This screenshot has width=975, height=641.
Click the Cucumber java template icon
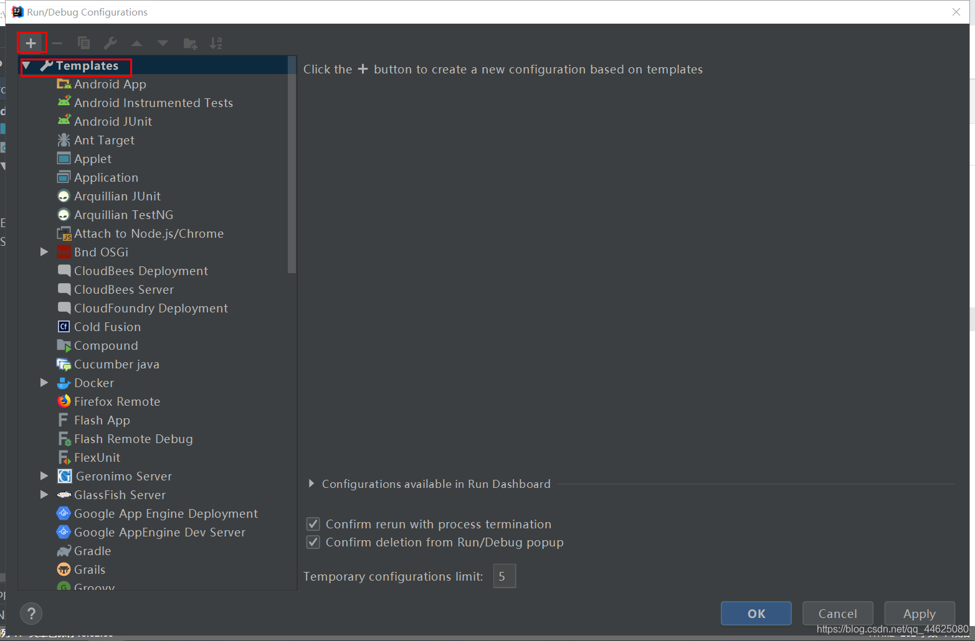point(64,364)
